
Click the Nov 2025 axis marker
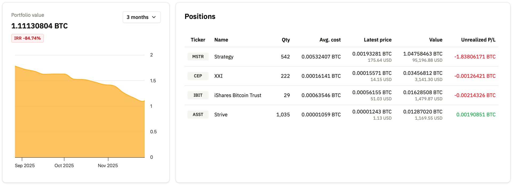tap(108, 166)
